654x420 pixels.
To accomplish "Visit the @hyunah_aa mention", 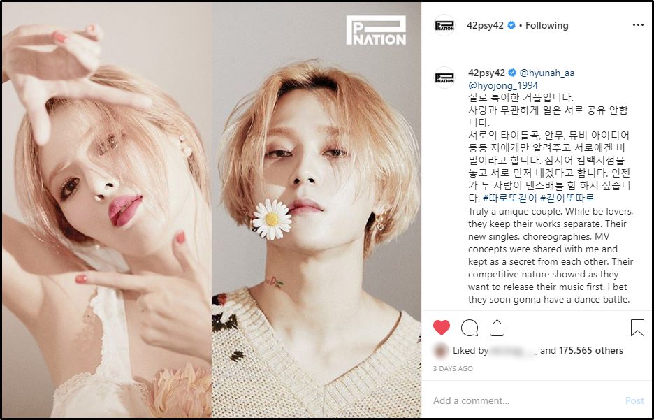I will (547, 73).
